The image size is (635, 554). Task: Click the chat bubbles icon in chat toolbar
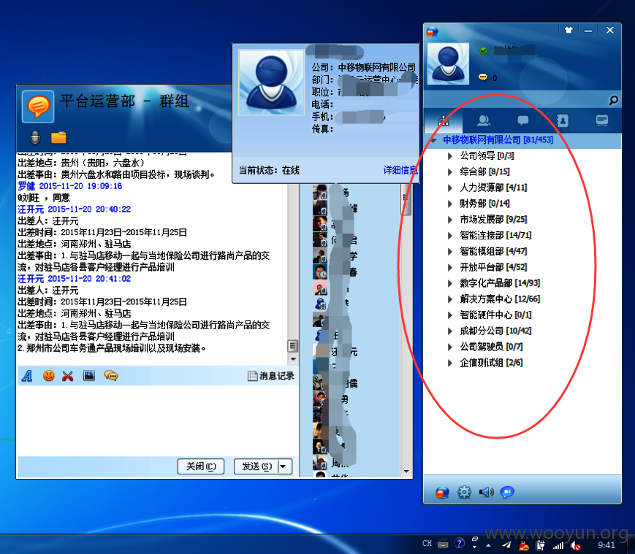click(111, 376)
